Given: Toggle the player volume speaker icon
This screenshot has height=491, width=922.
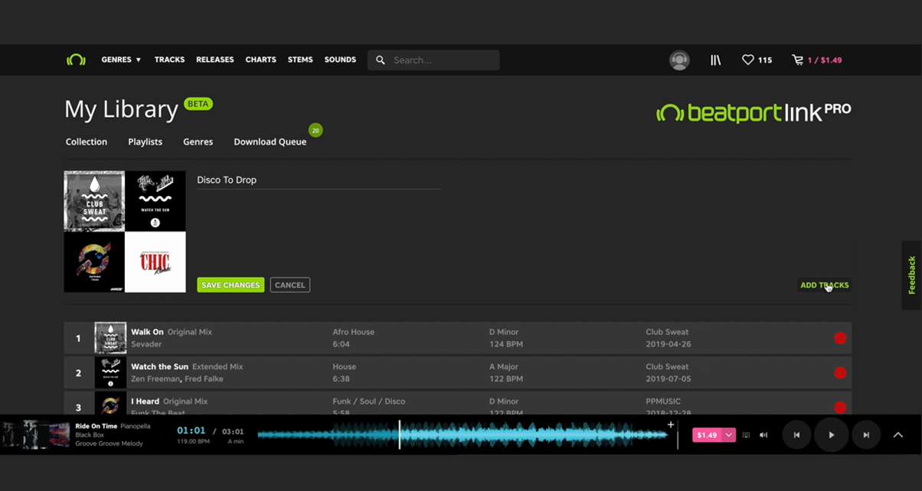Looking at the screenshot, I should coord(763,435).
